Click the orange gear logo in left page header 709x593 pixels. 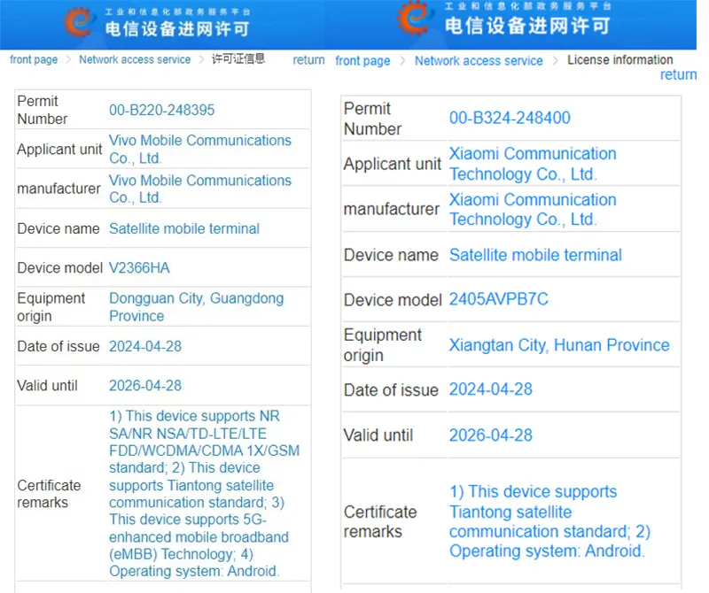[79, 22]
